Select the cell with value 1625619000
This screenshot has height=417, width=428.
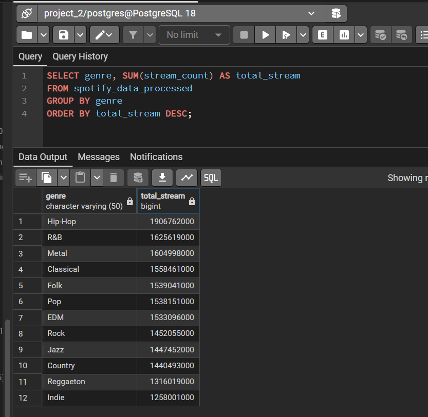[168, 237]
